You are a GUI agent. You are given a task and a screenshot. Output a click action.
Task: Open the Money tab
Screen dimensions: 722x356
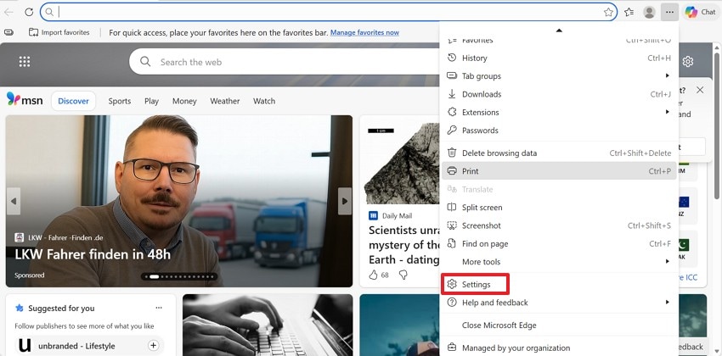pyautogui.click(x=184, y=101)
